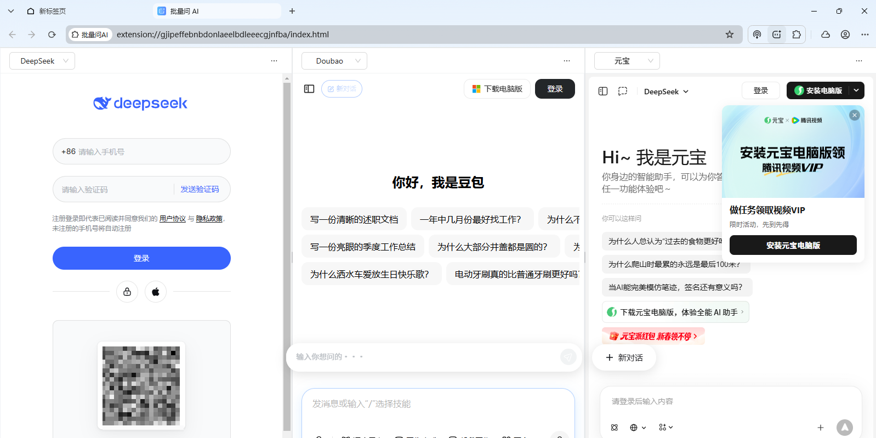This screenshot has width=876, height=438.
Task: Open the DeepSeek panel selector dropdown
Action: point(42,61)
